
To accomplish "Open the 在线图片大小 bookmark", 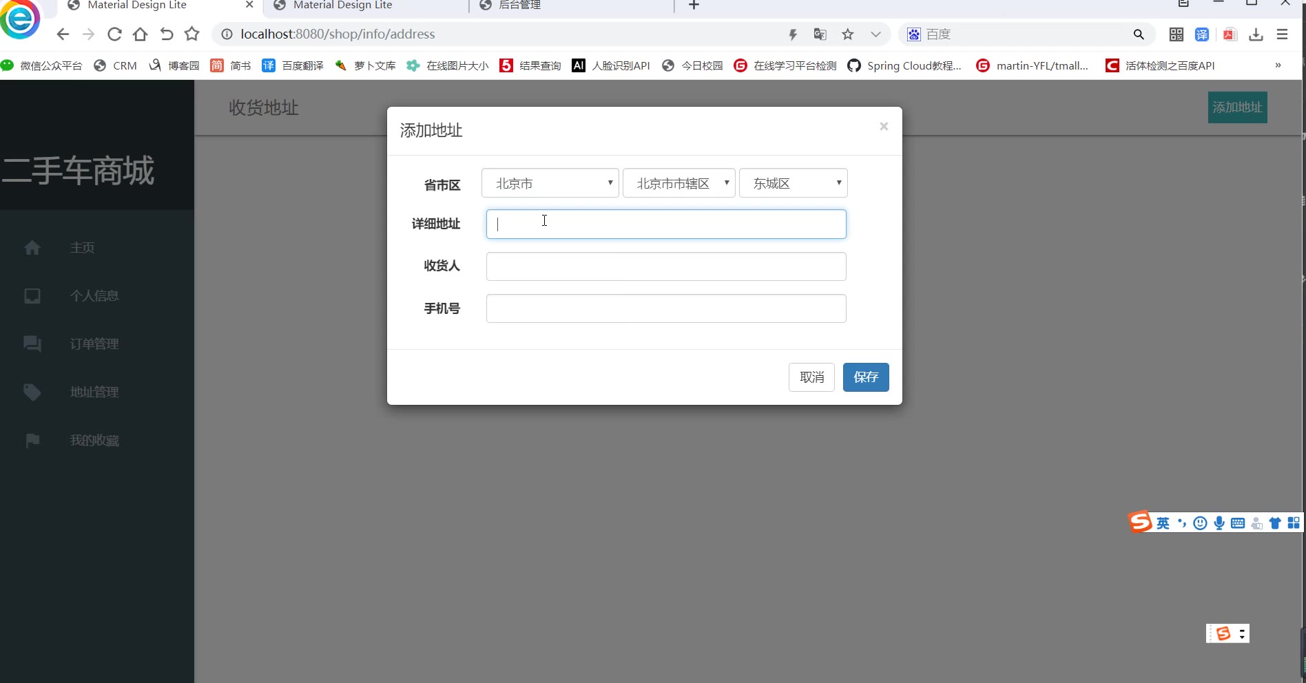I will point(448,65).
